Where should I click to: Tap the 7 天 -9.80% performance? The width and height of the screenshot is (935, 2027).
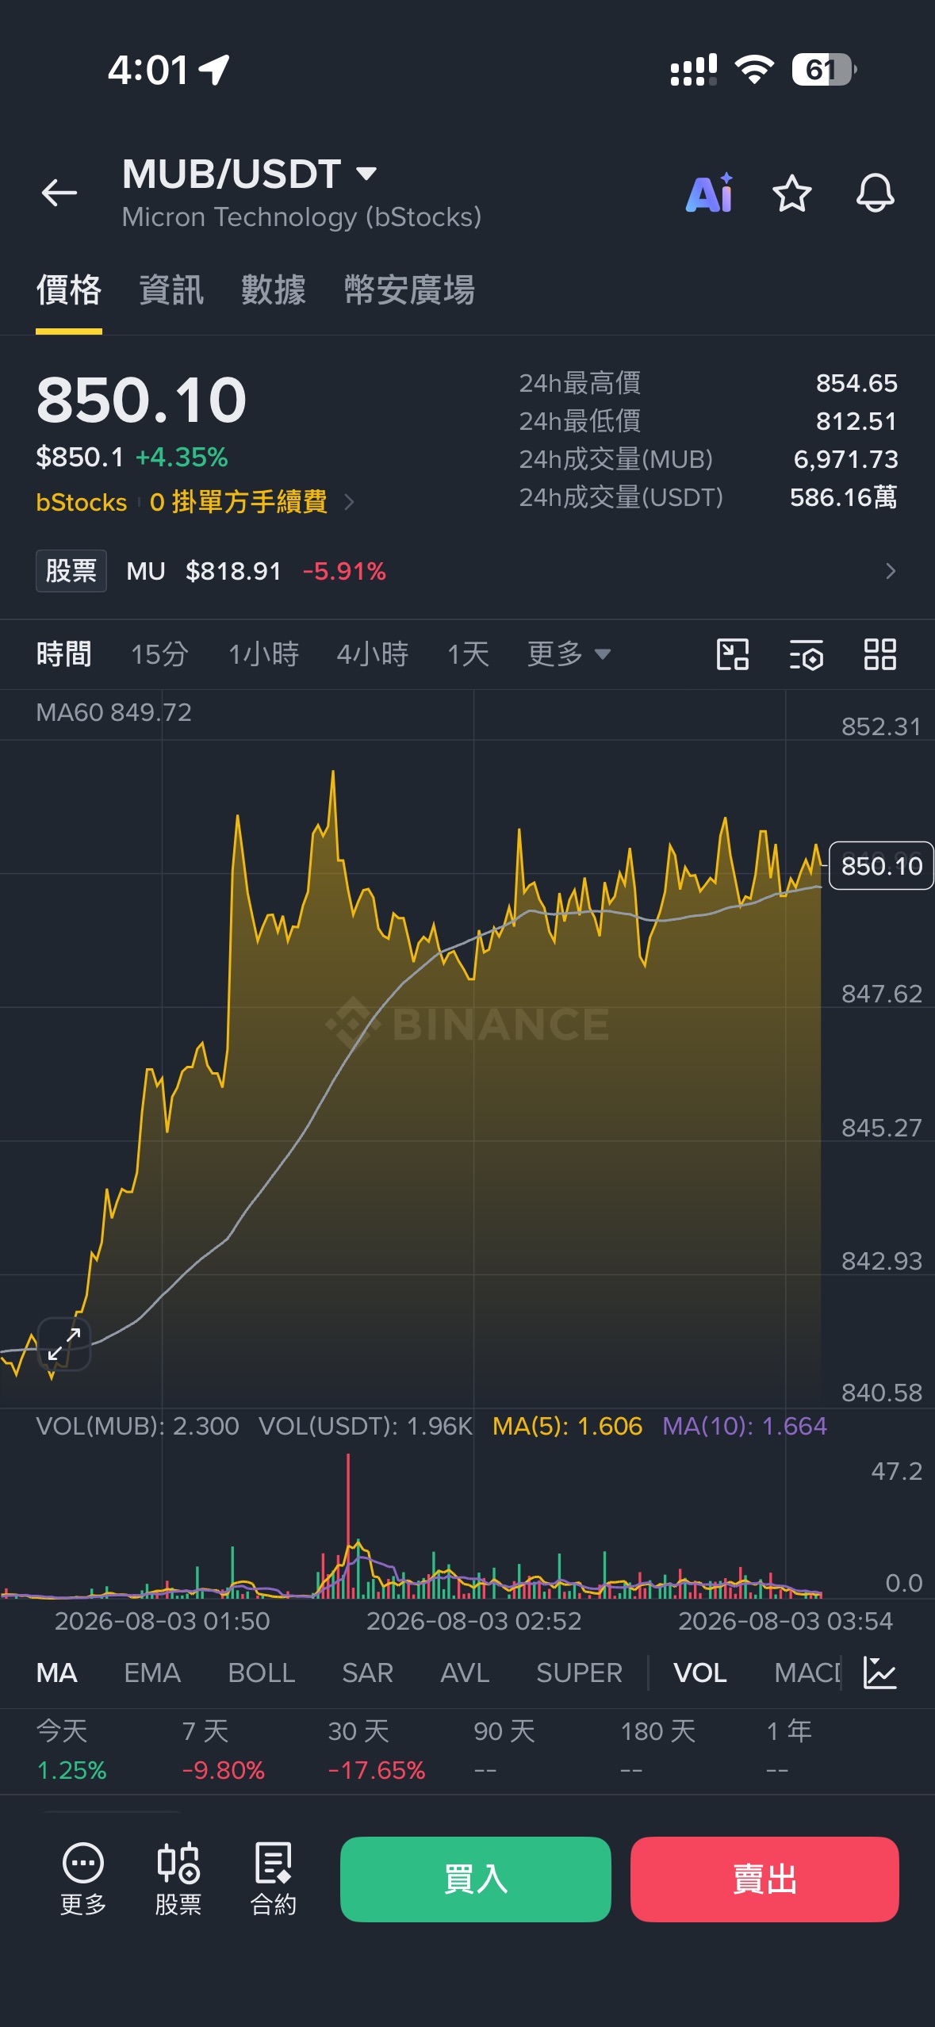[223, 1750]
